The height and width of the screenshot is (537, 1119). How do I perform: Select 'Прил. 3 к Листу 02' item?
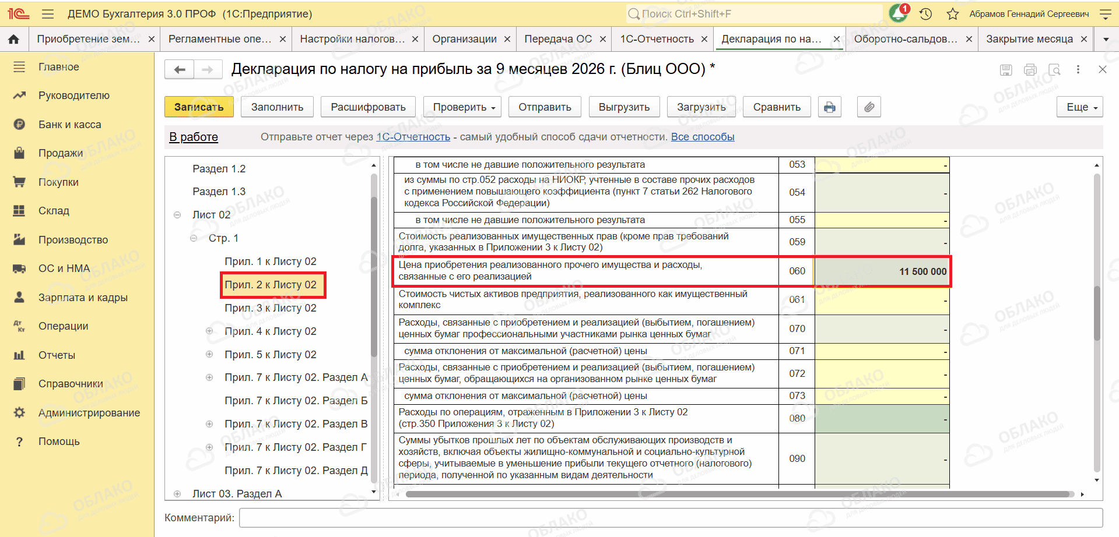(x=271, y=308)
